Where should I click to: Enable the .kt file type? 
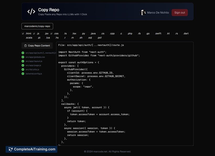tap(164, 34)
